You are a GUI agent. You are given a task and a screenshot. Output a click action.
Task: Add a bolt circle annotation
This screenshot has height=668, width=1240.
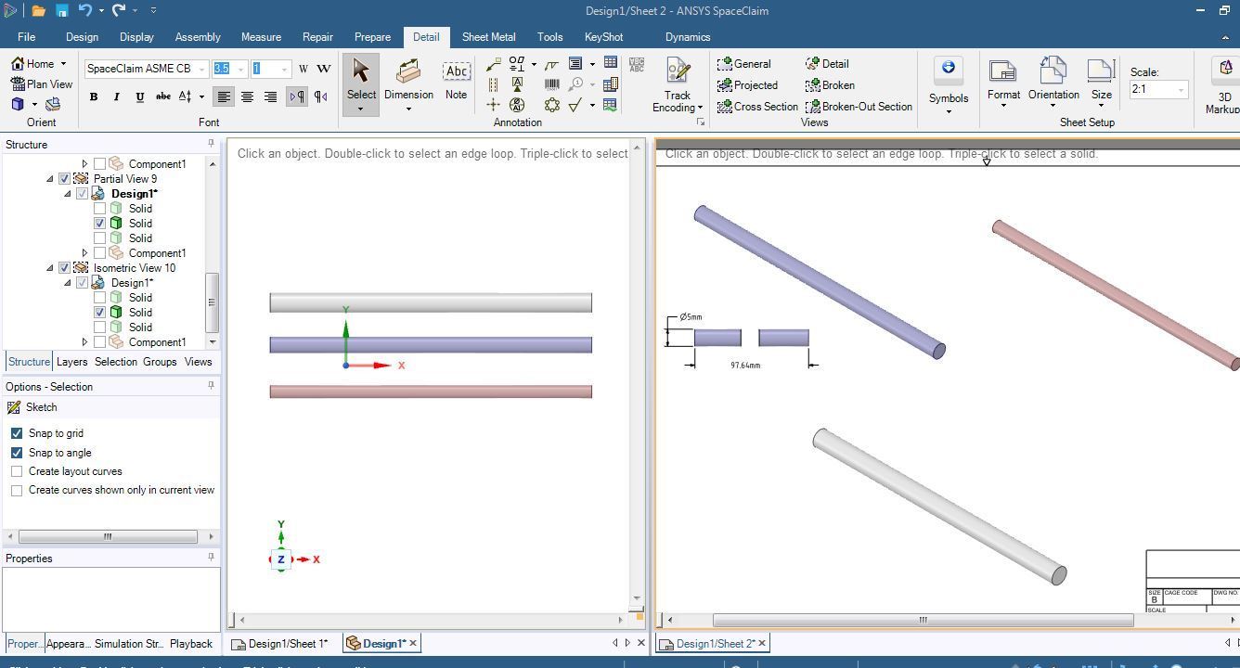coord(552,105)
